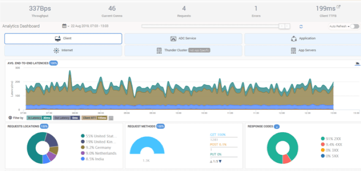Toggle the Out Latency filter chip
The image size is (361, 171).
pos(66,118)
